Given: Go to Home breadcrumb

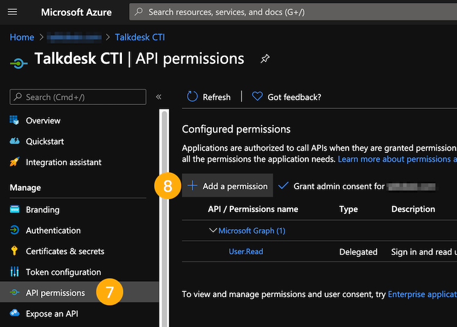Looking at the screenshot, I should pyautogui.click(x=22, y=38).
